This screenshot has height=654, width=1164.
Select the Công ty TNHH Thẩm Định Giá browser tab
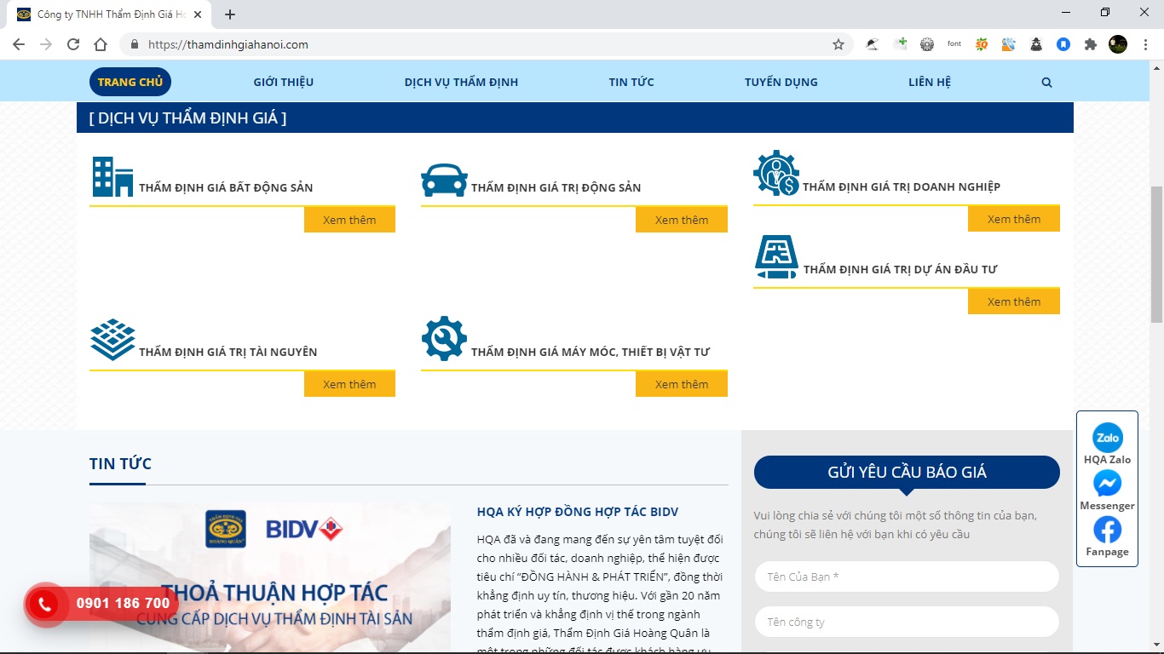111,14
